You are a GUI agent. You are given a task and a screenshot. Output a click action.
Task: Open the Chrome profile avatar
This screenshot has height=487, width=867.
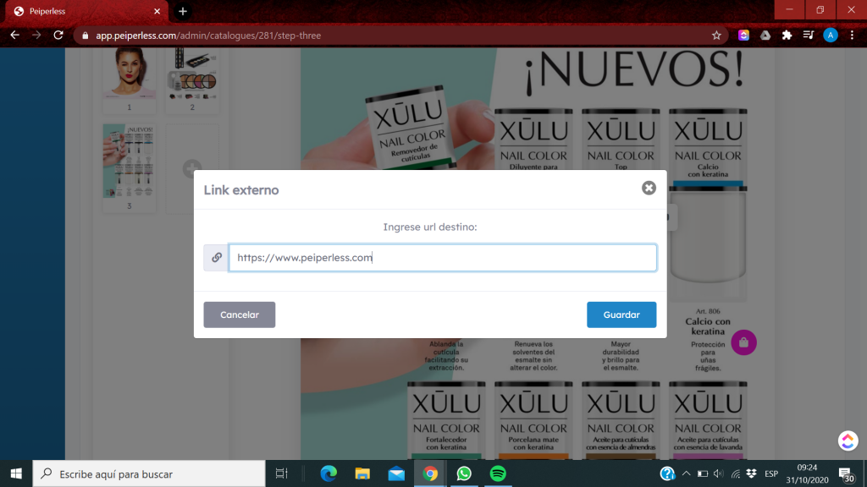pyautogui.click(x=830, y=36)
